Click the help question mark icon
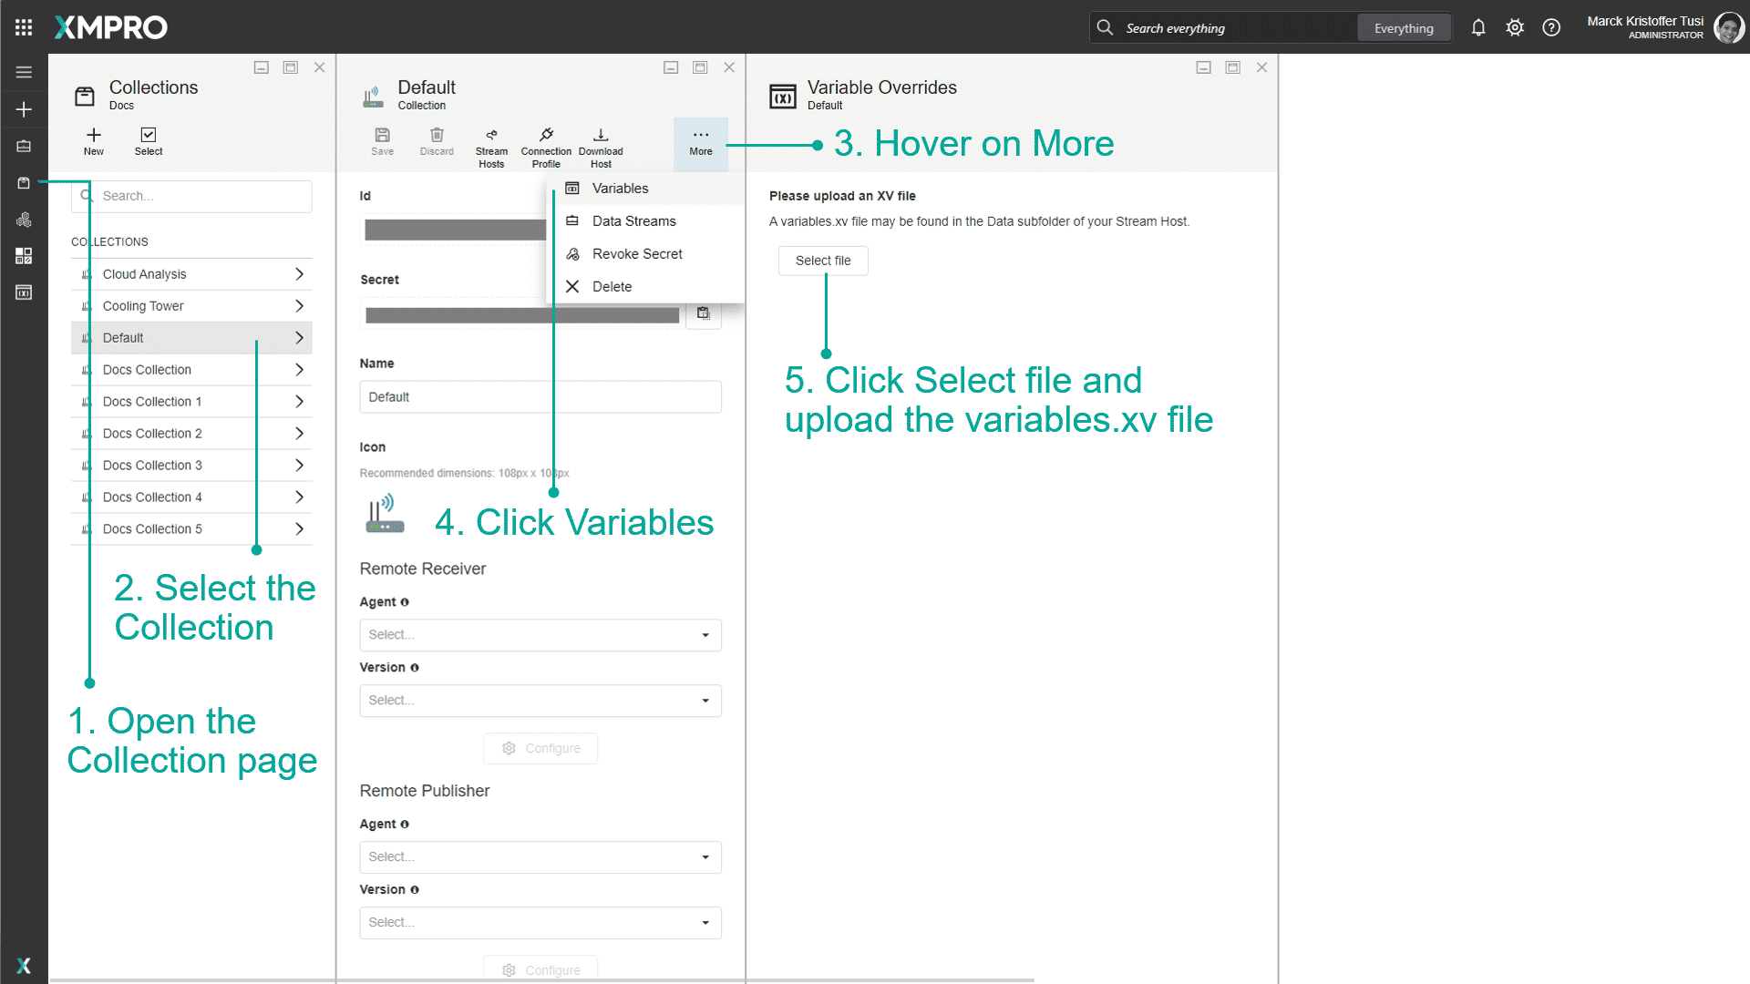This screenshot has width=1750, height=984. pos(1551,27)
